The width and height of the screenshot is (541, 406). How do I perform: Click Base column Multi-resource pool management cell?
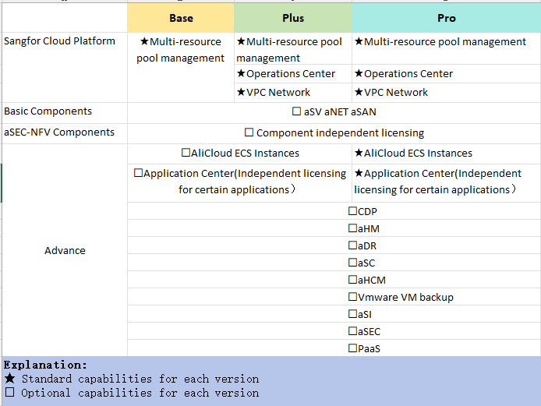click(180, 68)
